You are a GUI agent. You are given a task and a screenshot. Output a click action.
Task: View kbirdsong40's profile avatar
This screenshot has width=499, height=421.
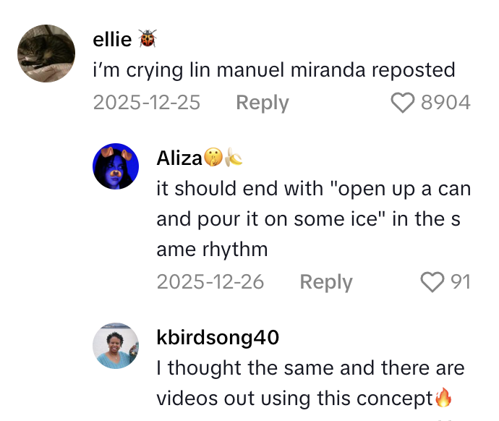(x=116, y=346)
